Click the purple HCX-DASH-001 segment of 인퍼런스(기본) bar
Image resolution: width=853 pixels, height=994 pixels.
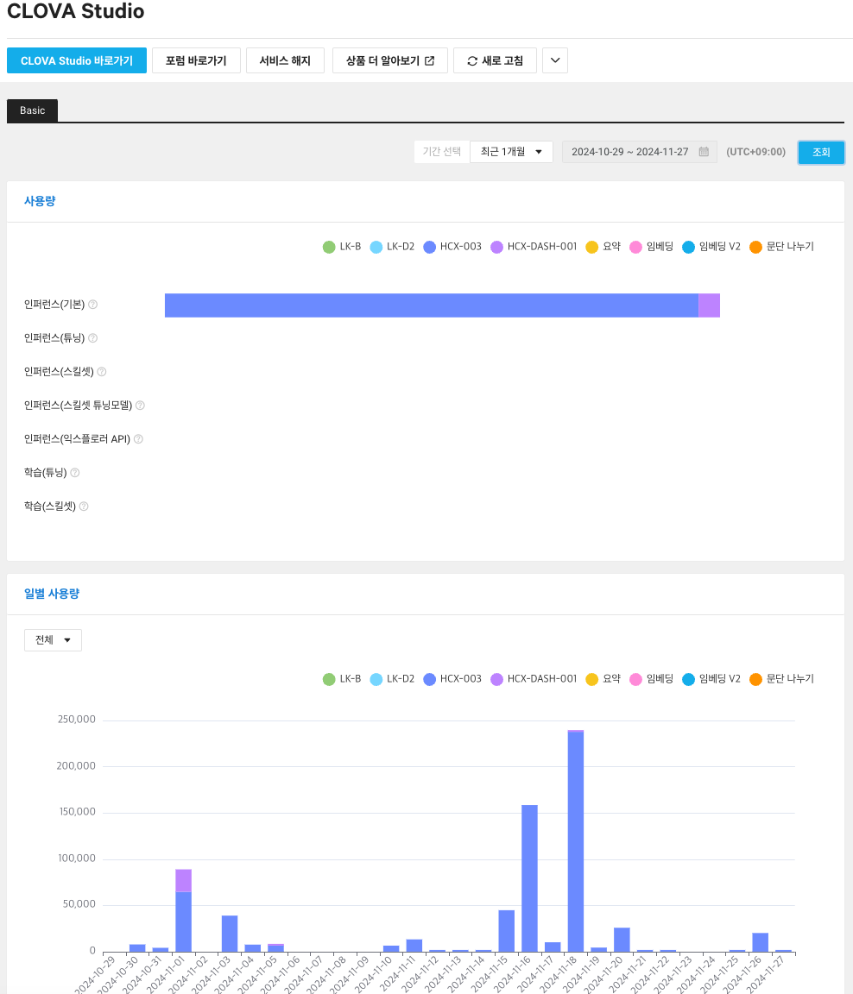point(709,305)
